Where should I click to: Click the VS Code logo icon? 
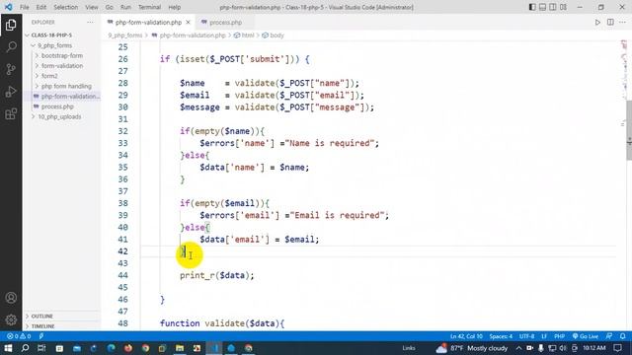(9, 7)
